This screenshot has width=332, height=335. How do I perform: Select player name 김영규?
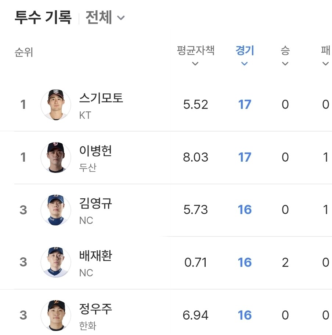click(95, 203)
